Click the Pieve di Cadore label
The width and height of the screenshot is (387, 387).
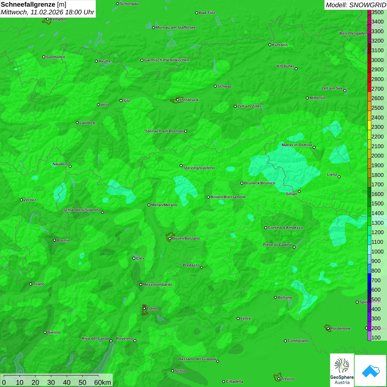[278, 245]
